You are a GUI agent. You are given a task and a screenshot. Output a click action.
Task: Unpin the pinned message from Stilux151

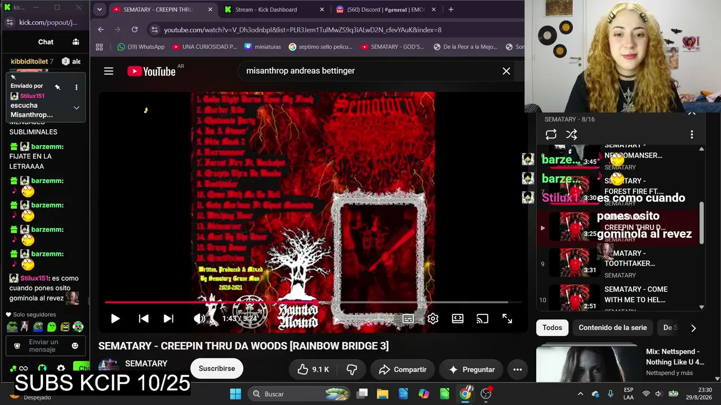pyautogui.click(x=57, y=87)
